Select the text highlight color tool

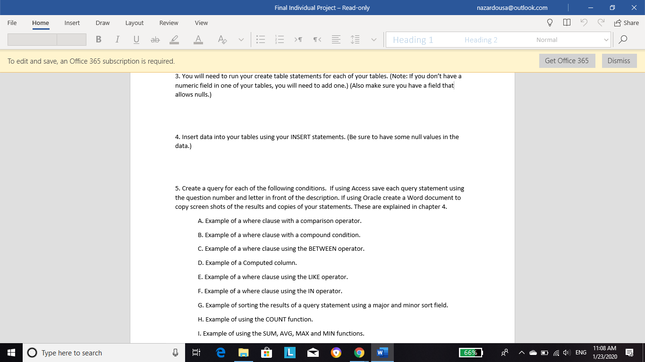174,40
